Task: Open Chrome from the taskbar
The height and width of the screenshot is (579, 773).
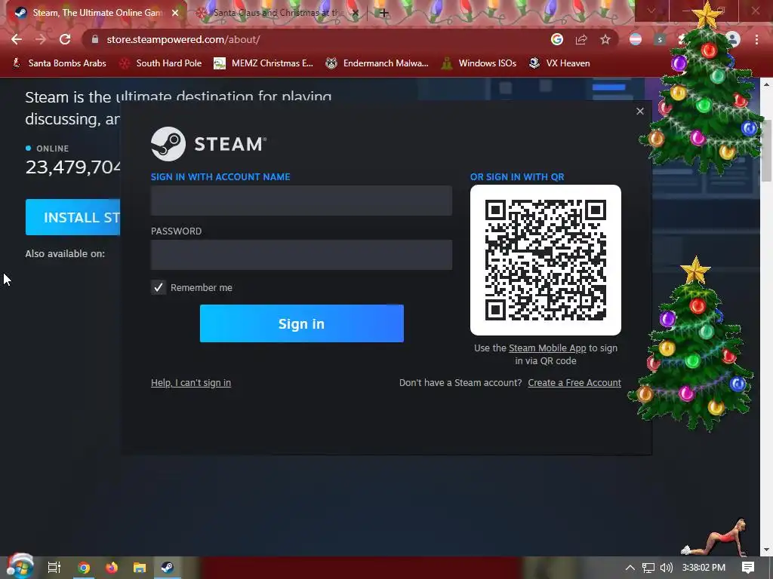Action: tap(84, 568)
